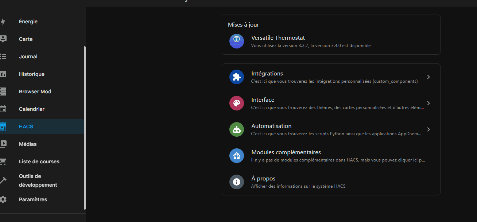Expand Automatisation with its chevron arrow

(428, 129)
